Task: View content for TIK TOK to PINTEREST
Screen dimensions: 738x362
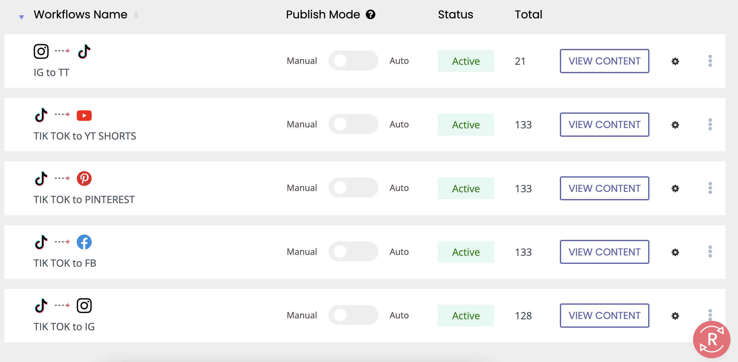Action: coord(604,188)
